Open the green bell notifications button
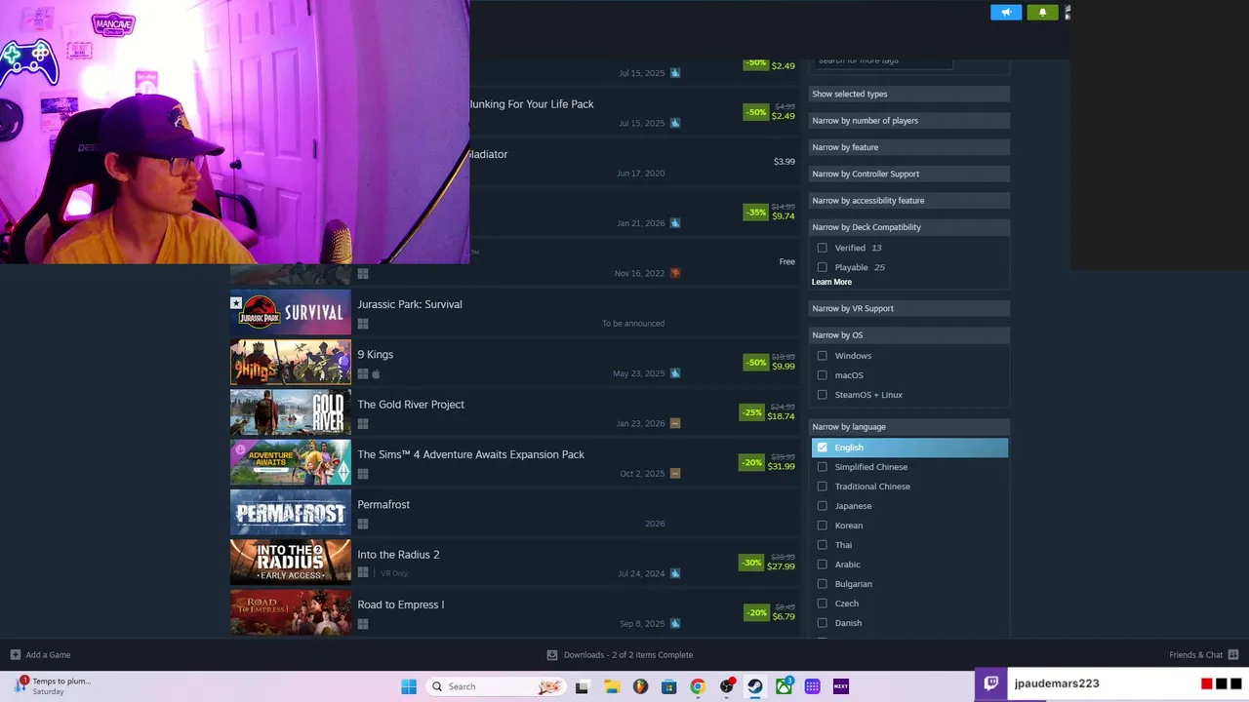The width and height of the screenshot is (1249, 702). pyautogui.click(x=1042, y=12)
